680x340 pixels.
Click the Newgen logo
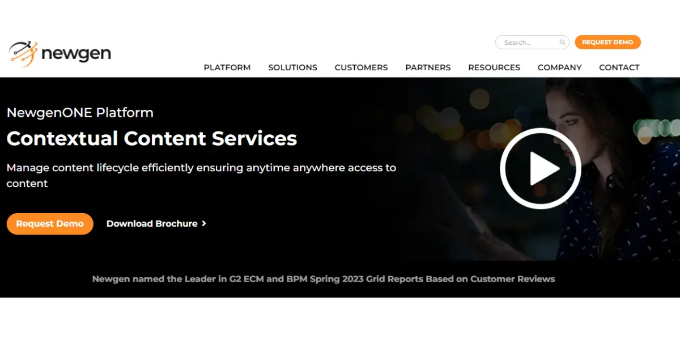tap(59, 54)
